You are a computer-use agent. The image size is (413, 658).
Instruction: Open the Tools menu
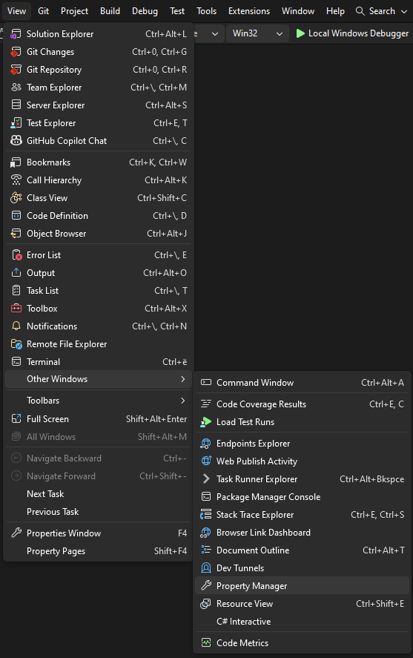click(x=206, y=11)
